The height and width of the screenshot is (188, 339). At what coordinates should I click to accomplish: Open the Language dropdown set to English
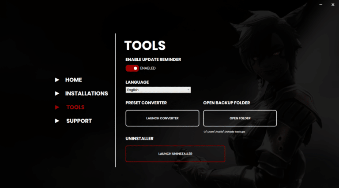tap(157, 90)
